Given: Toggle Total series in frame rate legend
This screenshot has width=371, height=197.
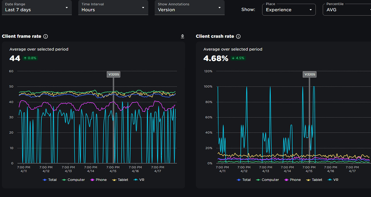Looking at the screenshot, I should 50,180.
